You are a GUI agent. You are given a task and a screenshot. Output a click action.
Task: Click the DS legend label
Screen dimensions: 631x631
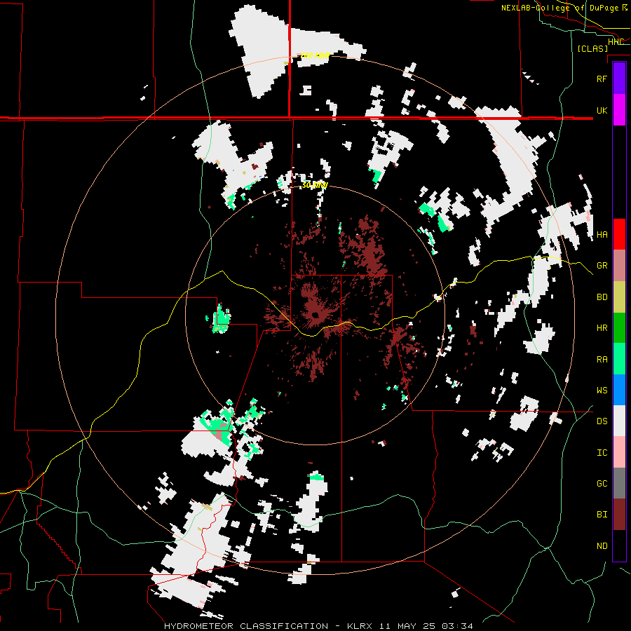tap(602, 421)
